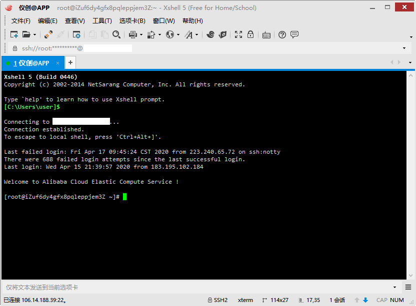Click the lock icon in address bar

[15, 48]
